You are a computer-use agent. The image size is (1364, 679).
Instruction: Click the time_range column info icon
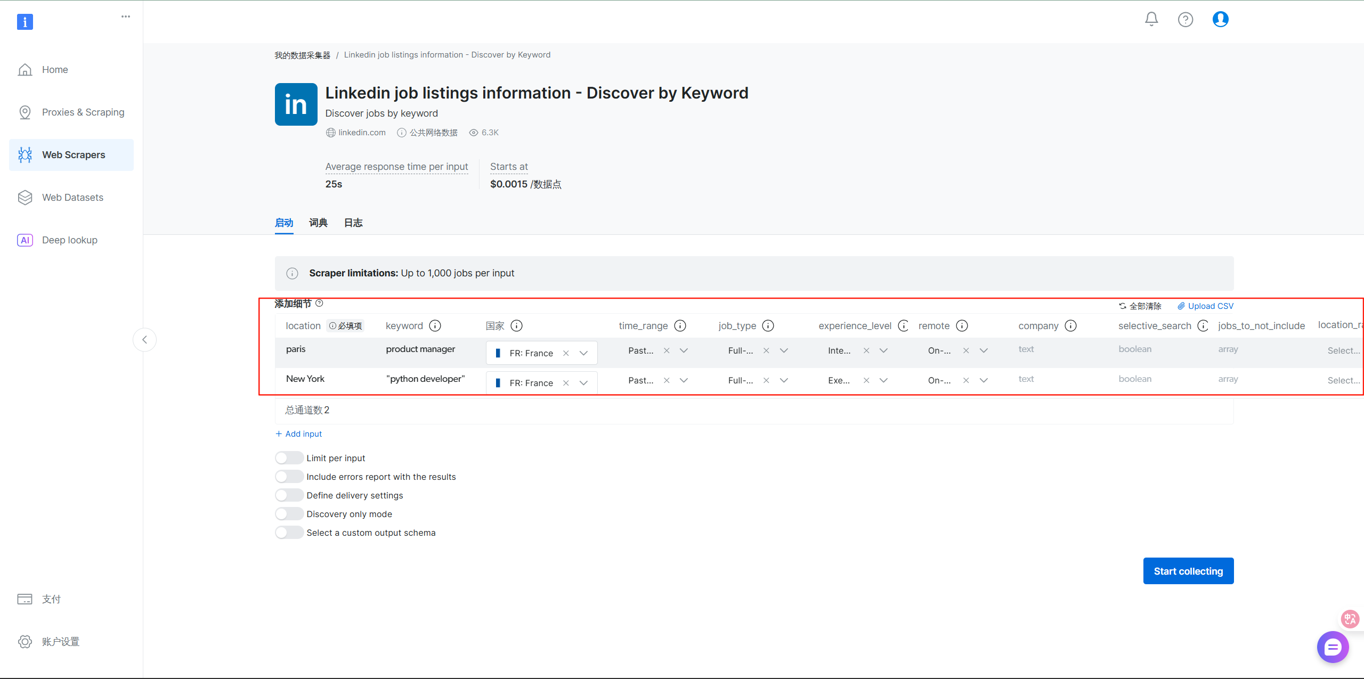[680, 325]
